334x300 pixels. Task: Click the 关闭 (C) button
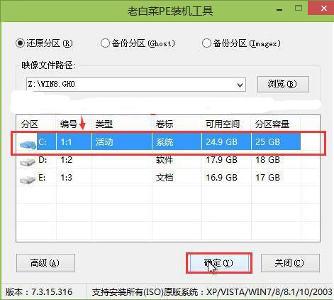[x=290, y=263]
